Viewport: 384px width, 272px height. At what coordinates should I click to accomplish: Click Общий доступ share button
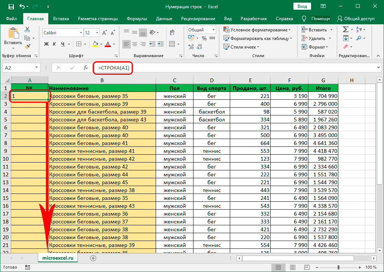(356, 19)
